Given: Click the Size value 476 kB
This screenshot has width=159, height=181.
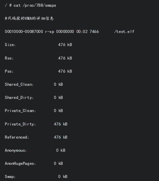Looking at the screenshot, I should coord(65,45).
